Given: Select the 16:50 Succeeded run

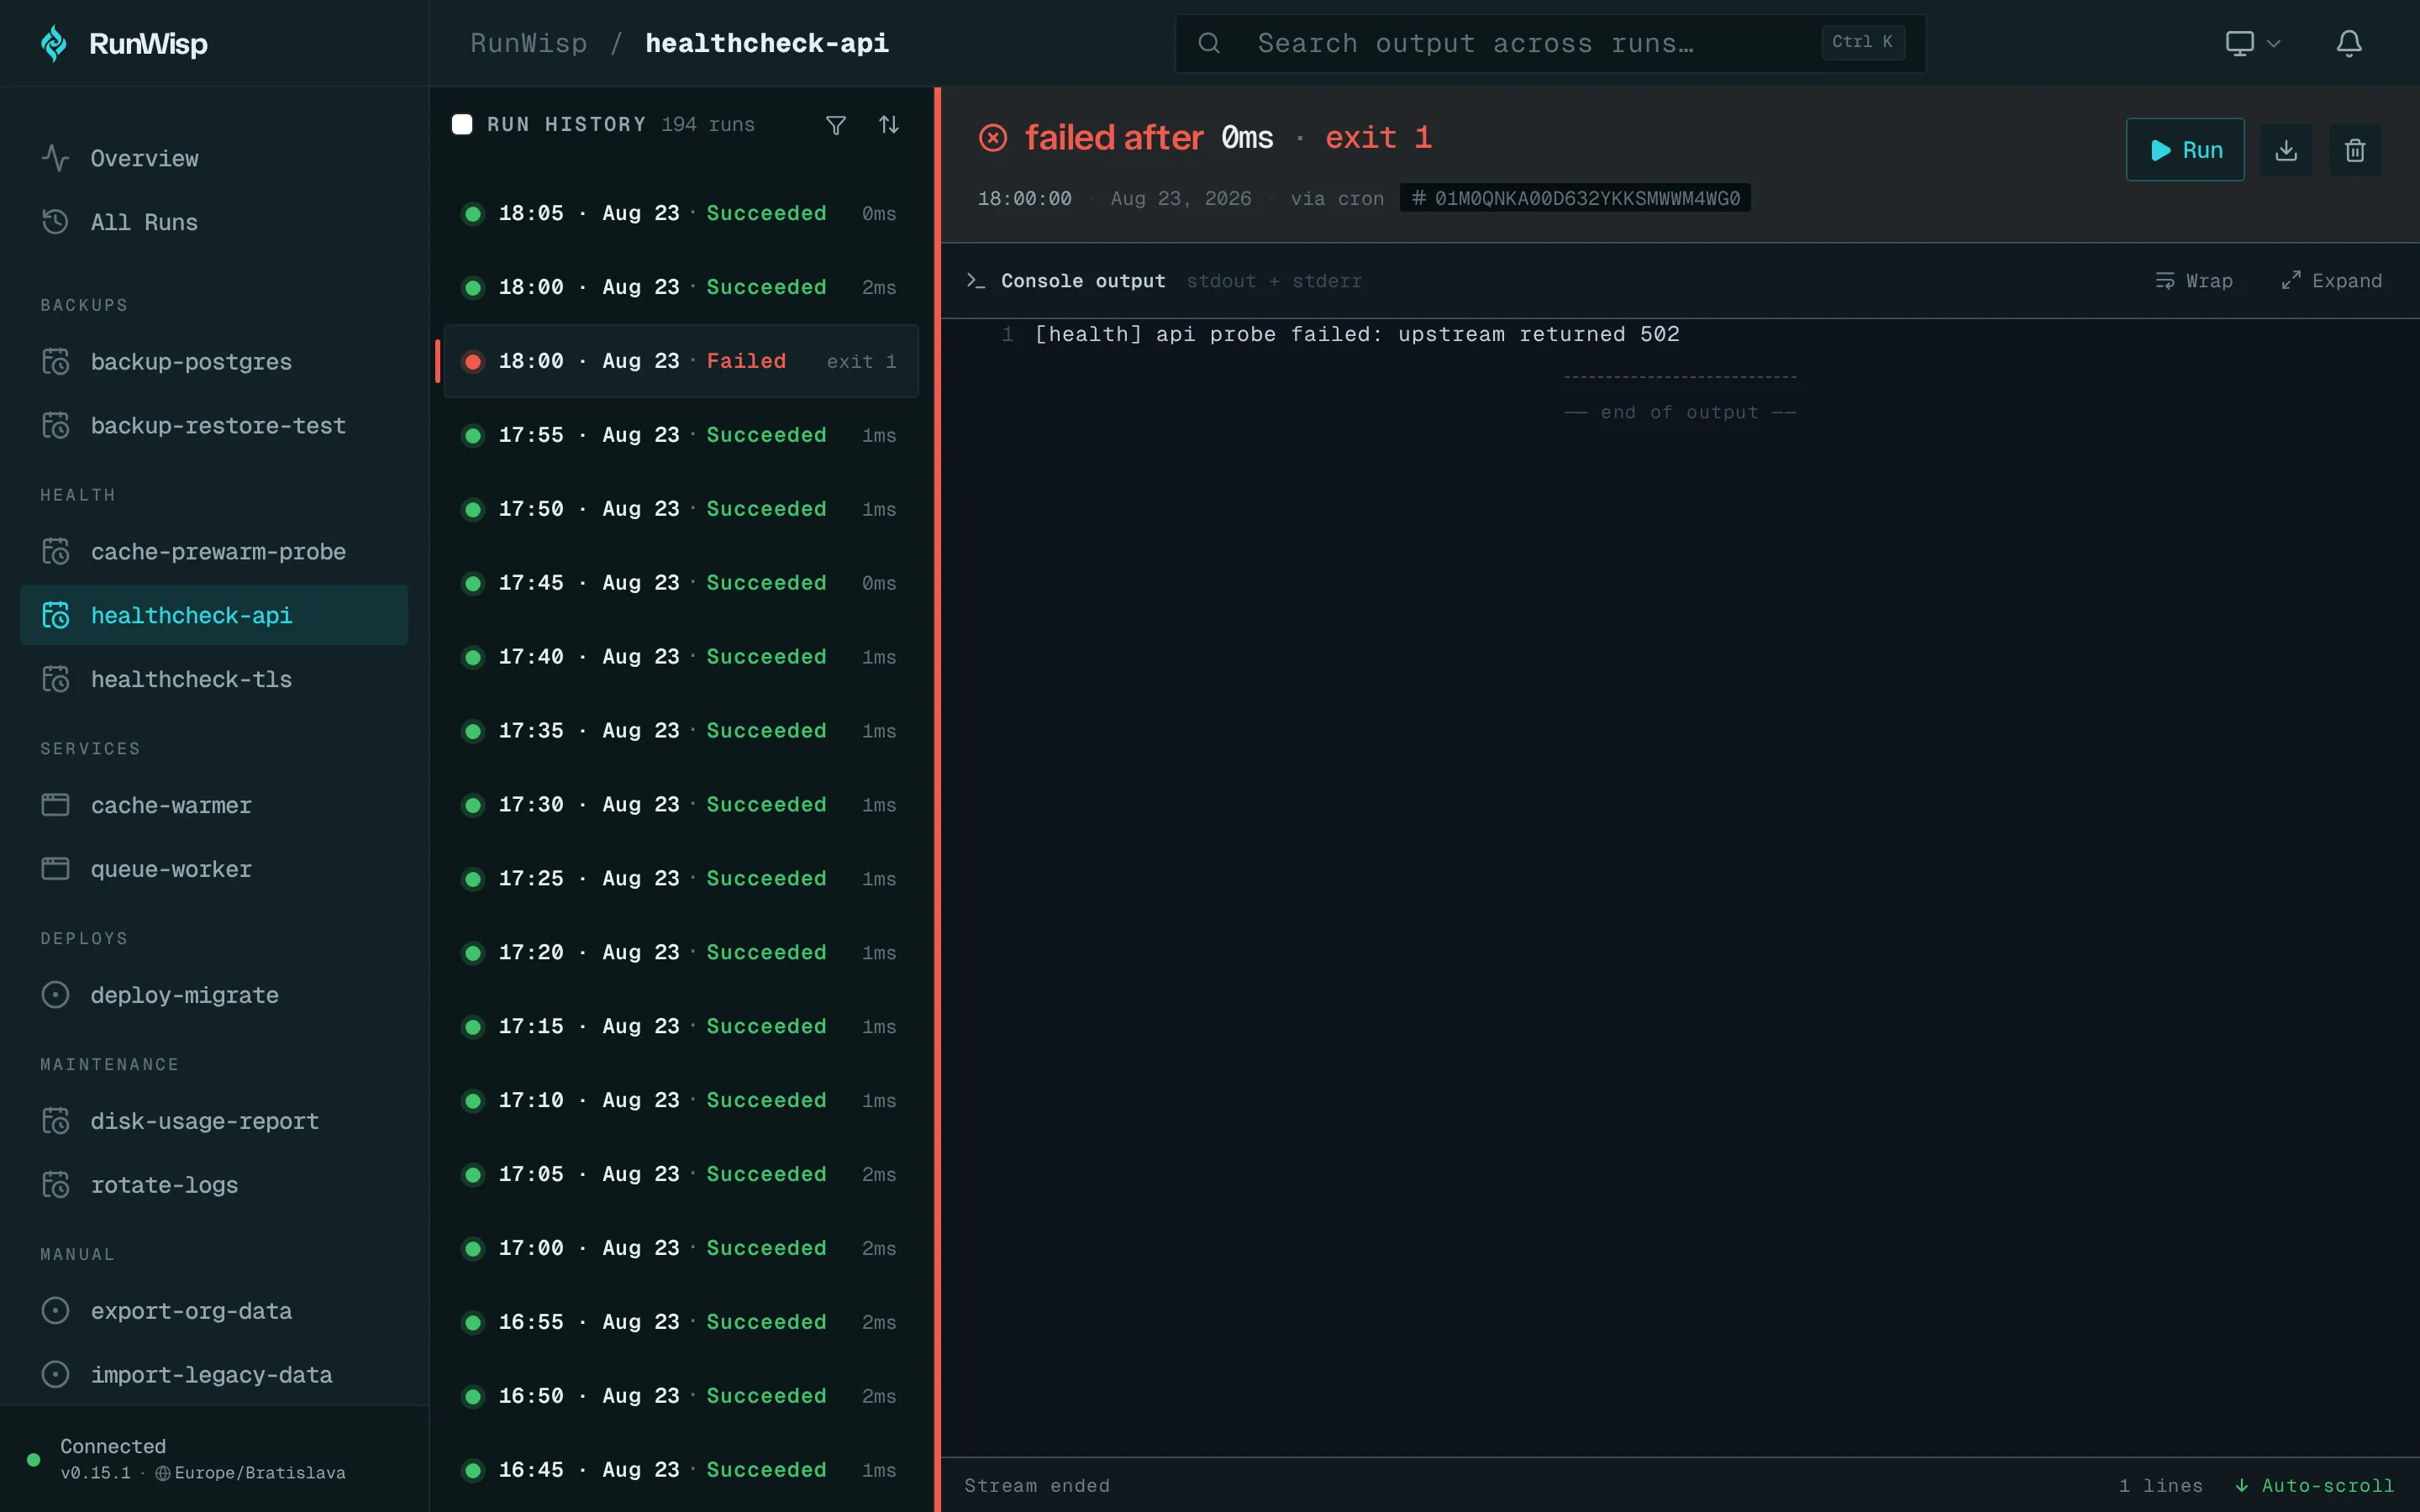Looking at the screenshot, I should [681, 1396].
